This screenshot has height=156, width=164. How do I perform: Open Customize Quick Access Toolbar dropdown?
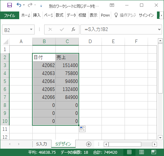click(41, 6)
